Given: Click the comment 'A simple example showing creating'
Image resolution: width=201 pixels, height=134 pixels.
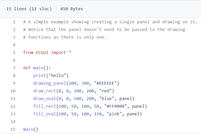Looking at the screenshot, I should [70, 22].
